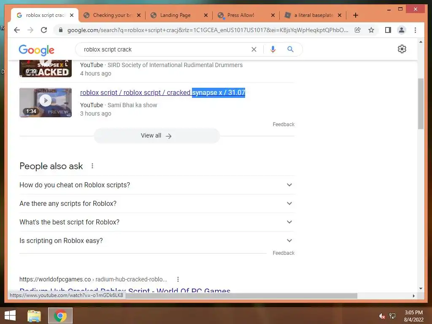432x324 pixels.
Task: Open the Chrome profile menu
Action: [402, 30]
